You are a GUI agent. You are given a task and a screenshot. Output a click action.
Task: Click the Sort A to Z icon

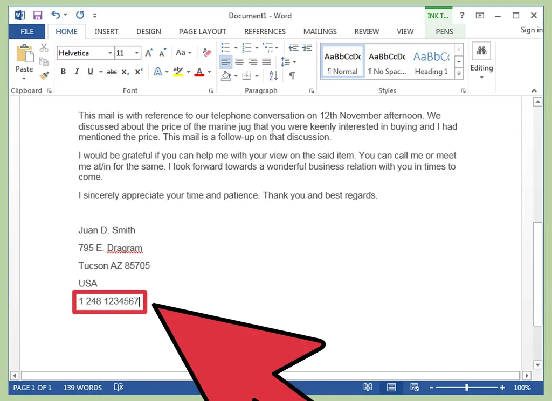pos(273,76)
